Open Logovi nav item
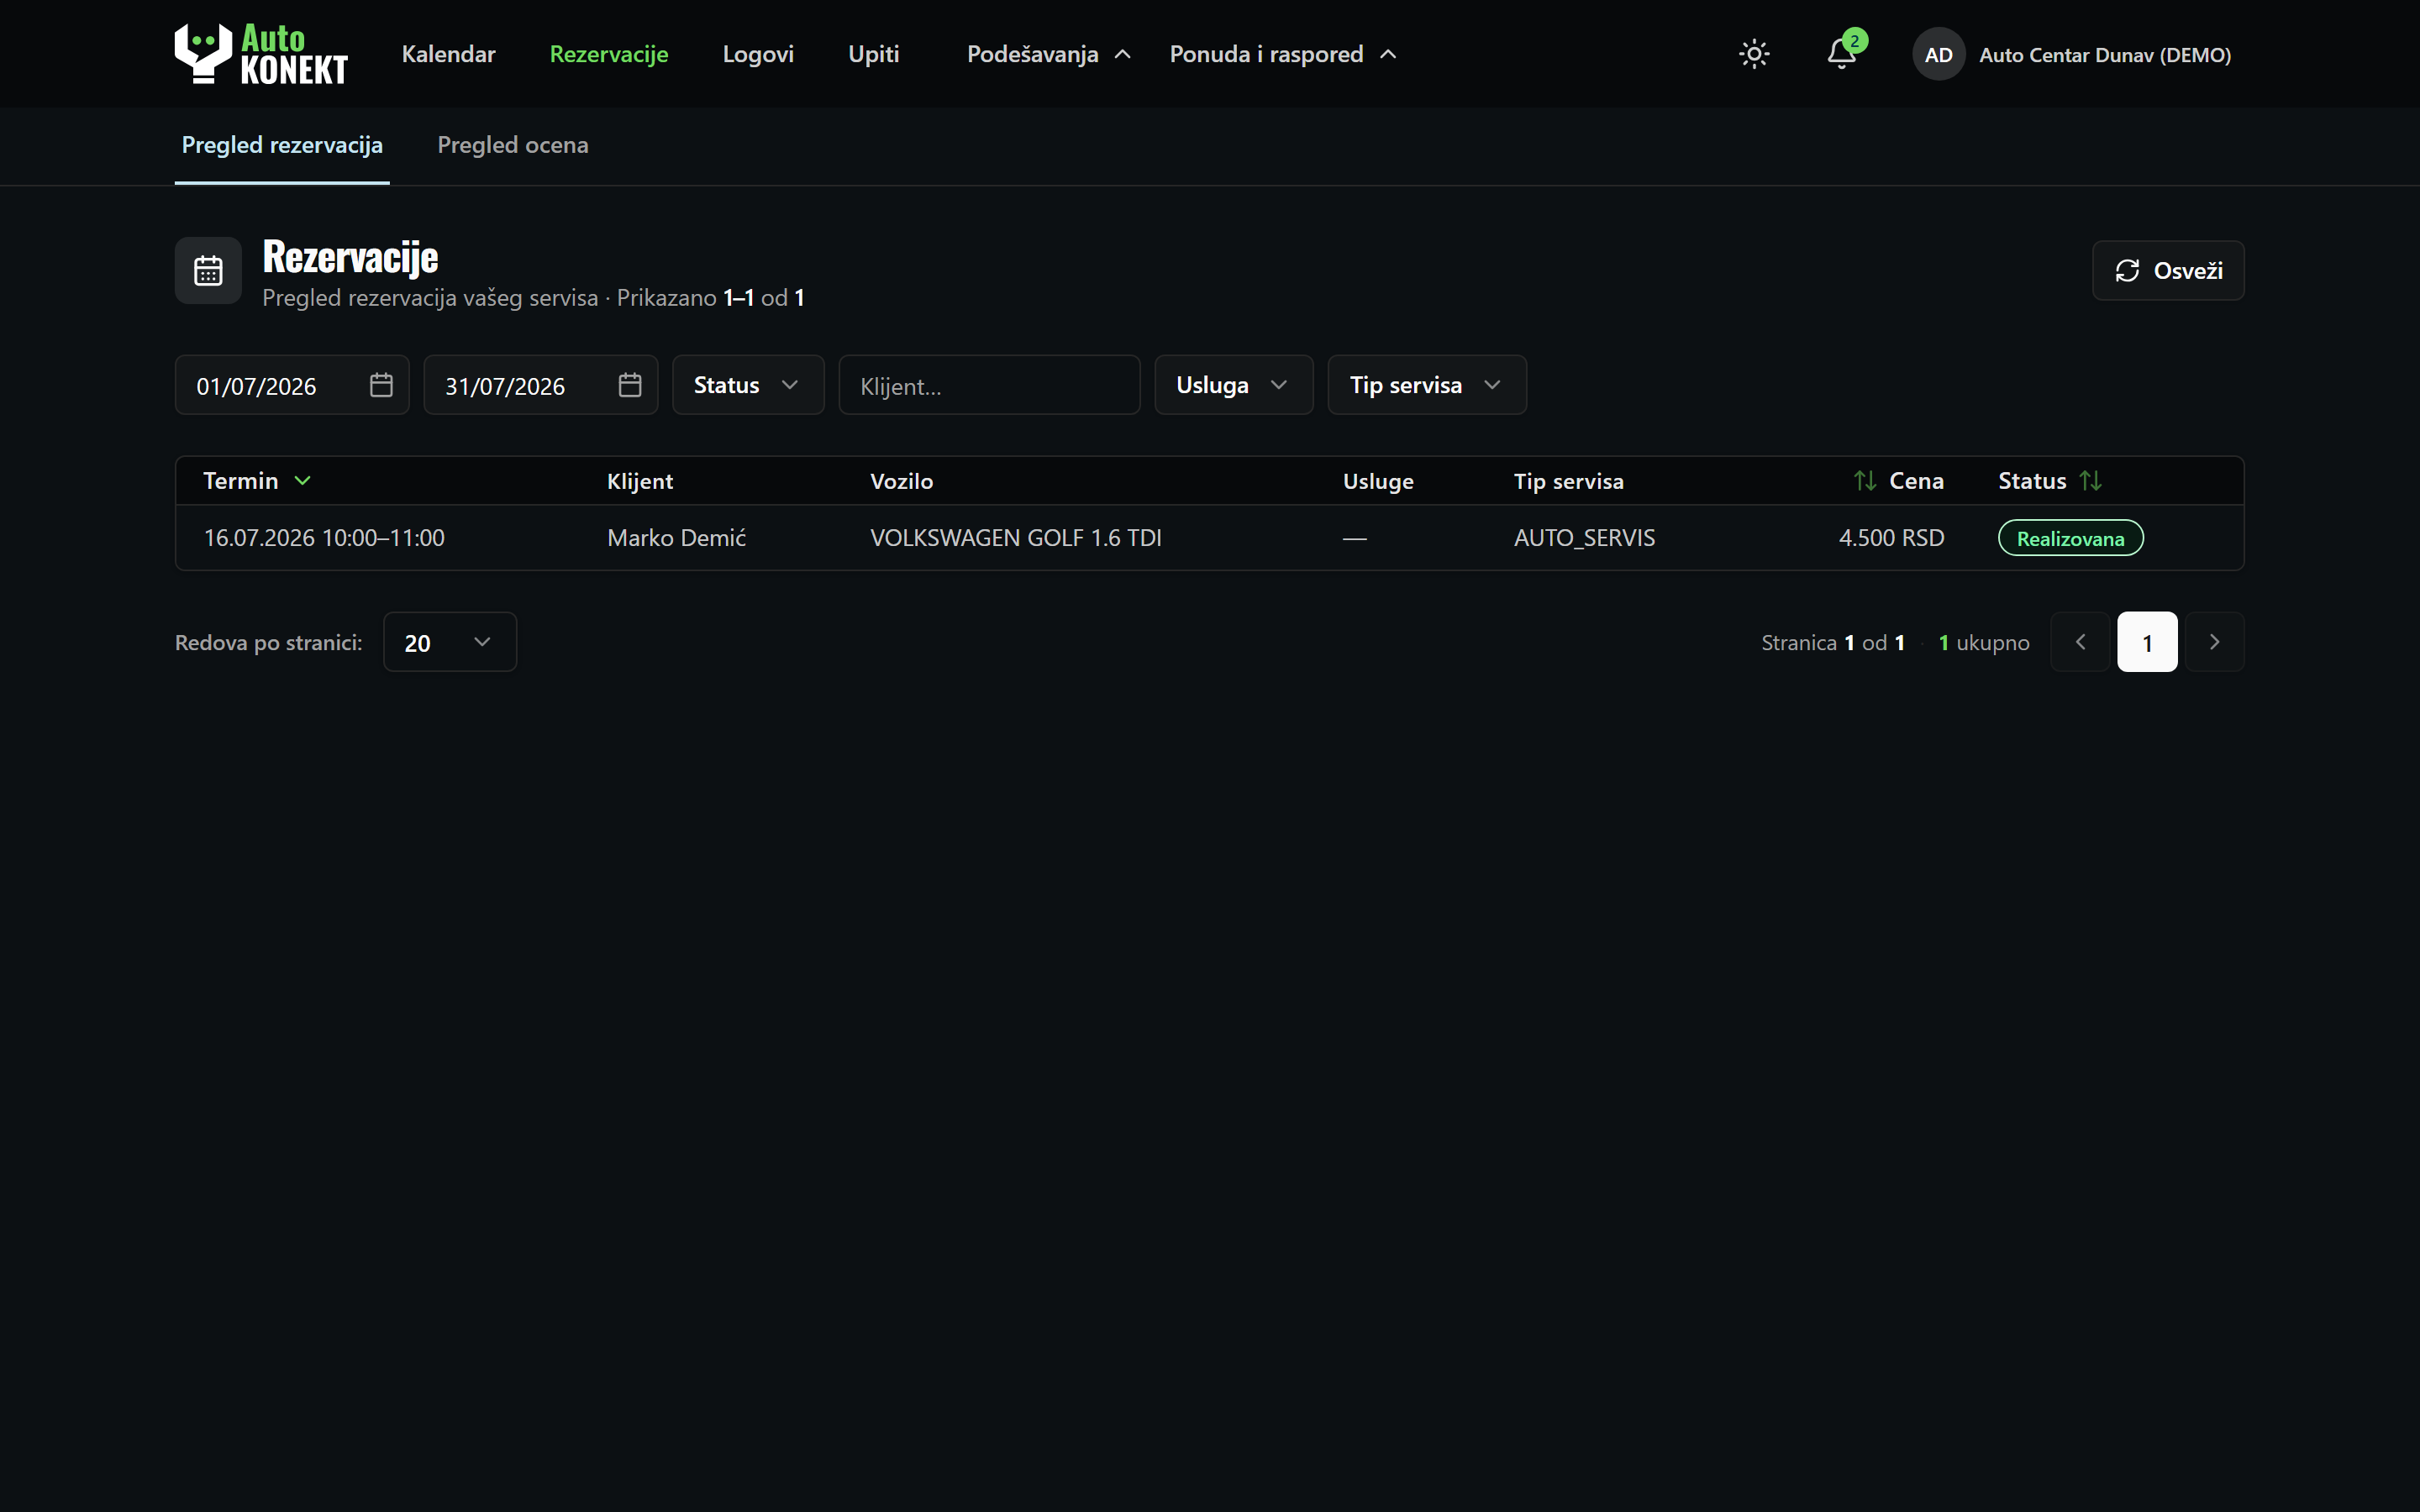 pos(758,54)
